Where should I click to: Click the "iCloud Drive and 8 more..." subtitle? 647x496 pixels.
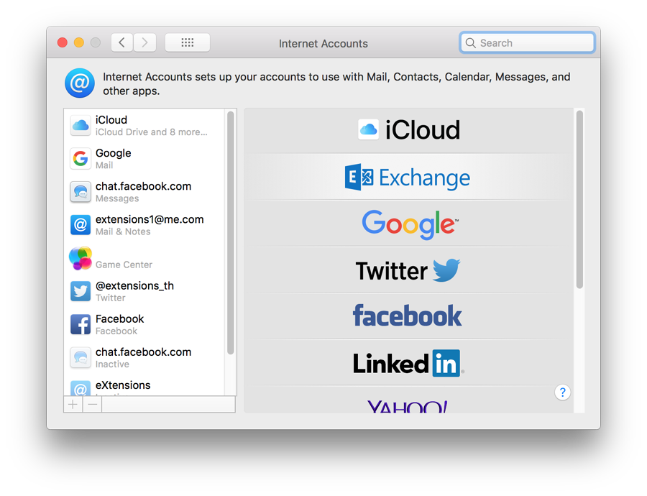152,132
